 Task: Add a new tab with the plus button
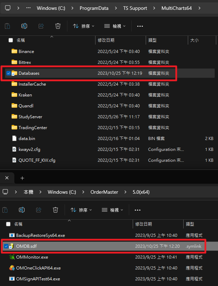(x=22, y=178)
